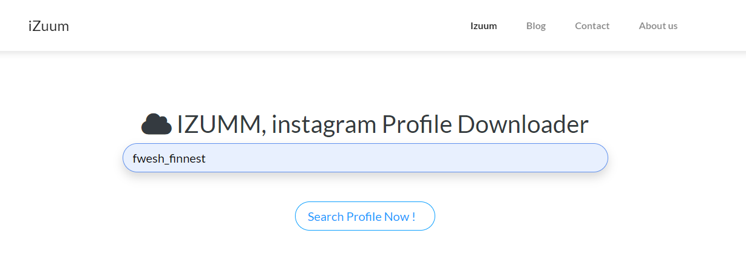Click the word instagram in the page heading

tap(324, 124)
